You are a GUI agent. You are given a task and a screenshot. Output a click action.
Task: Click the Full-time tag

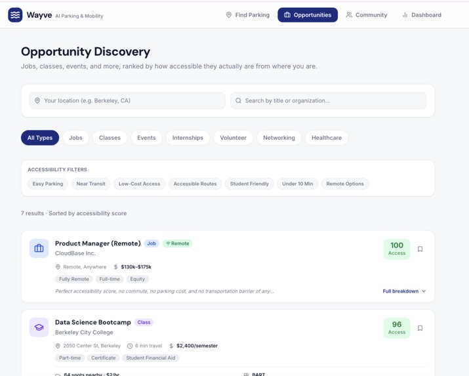[110, 279]
